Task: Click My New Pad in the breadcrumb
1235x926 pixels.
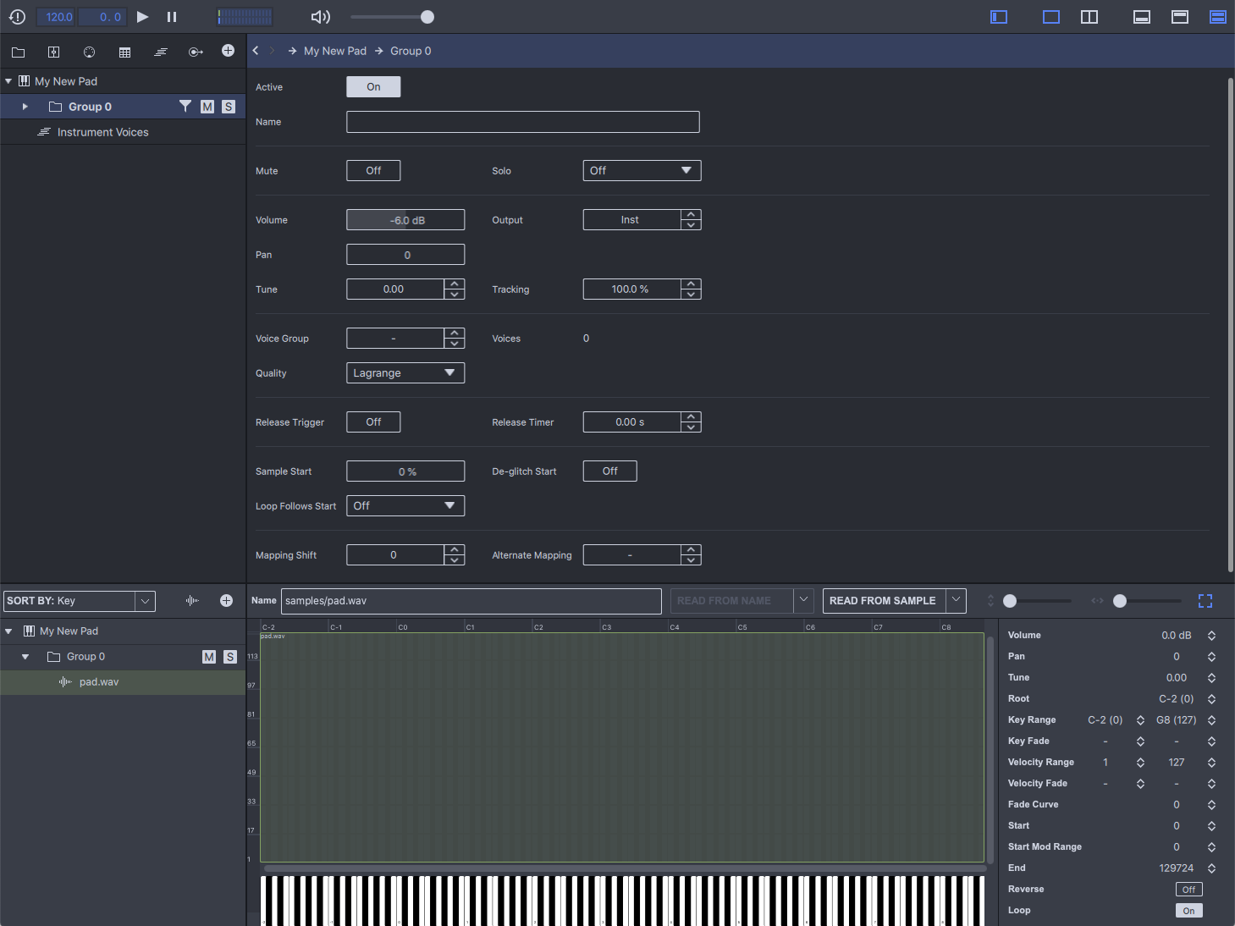Action: pos(335,51)
